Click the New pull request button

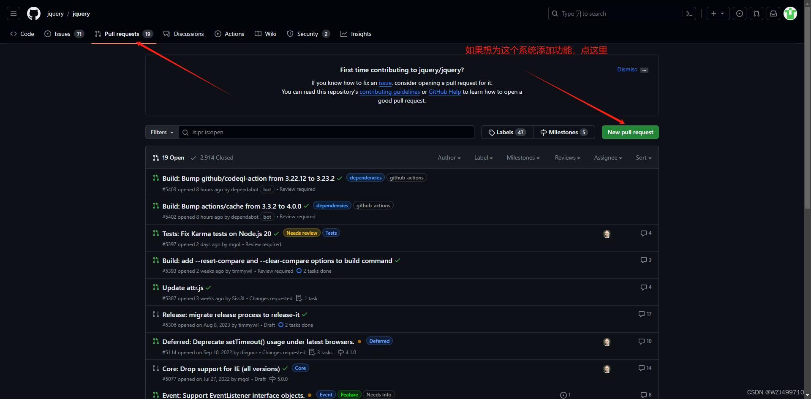(x=630, y=132)
